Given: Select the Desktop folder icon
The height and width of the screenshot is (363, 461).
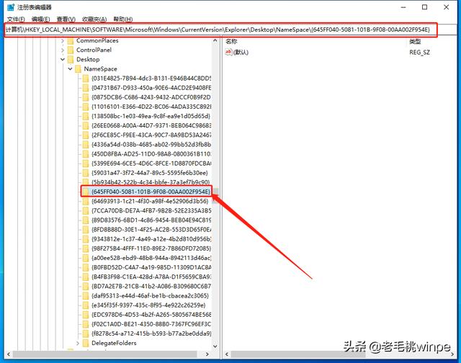Looking at the screenshot, I should [x=71, y=60].
